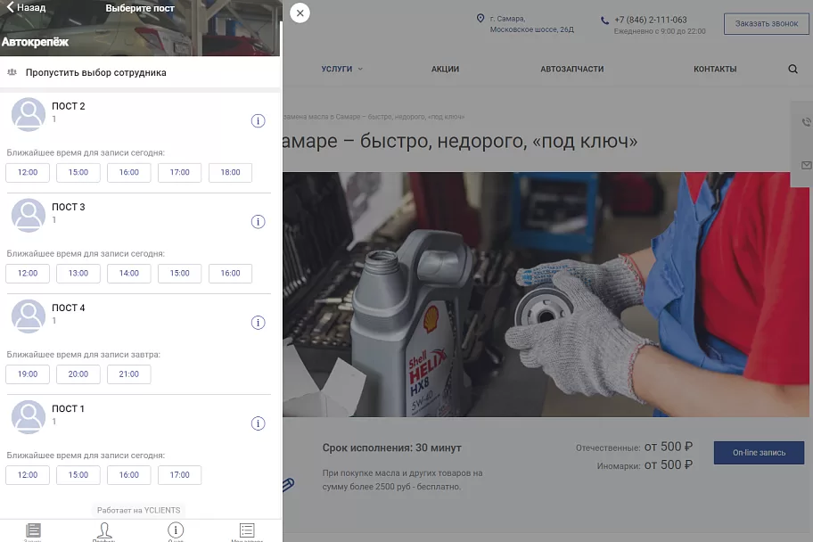This screenshot has width=813, height=542.
Task: Open the booking tab icon in bottom bar
Action: coord(33,530)
